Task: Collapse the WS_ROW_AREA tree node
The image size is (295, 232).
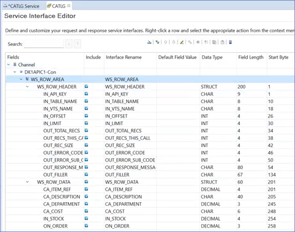Action: click(x=21, y=79)
